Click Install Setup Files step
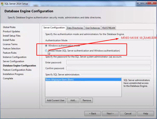Viewport: 157px width, 119px height. [12, 36]
